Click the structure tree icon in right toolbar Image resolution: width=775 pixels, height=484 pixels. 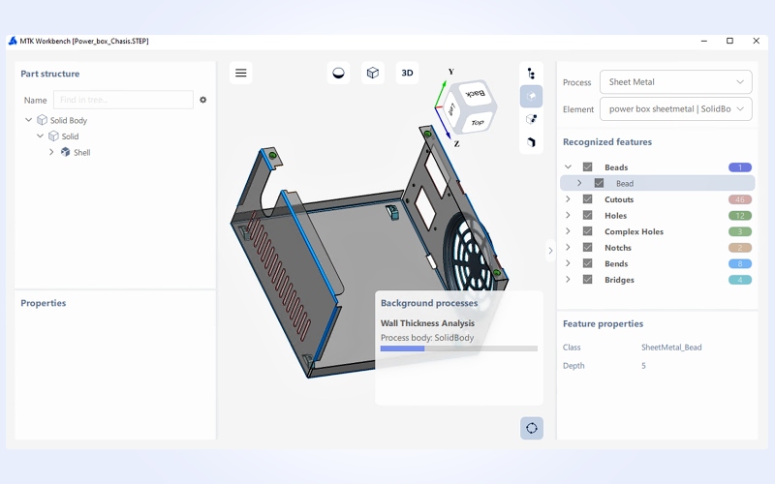click(531, 74)
